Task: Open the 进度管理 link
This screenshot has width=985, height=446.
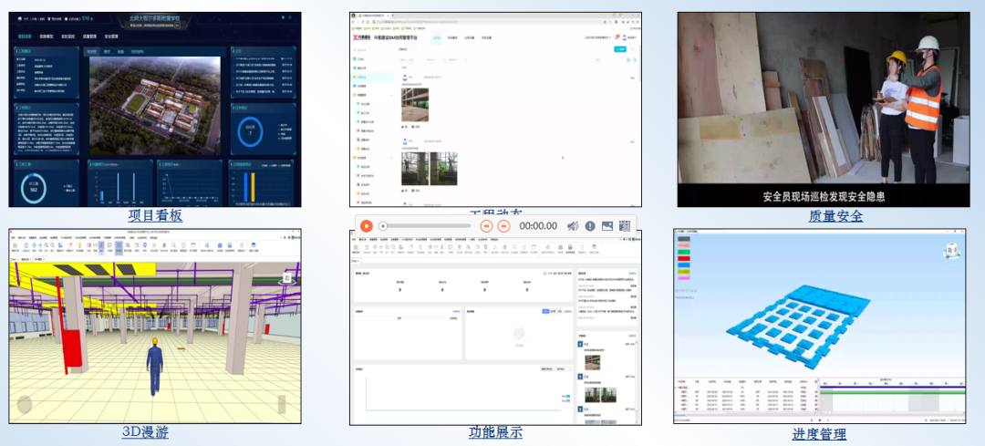Action: click(819, 434)
